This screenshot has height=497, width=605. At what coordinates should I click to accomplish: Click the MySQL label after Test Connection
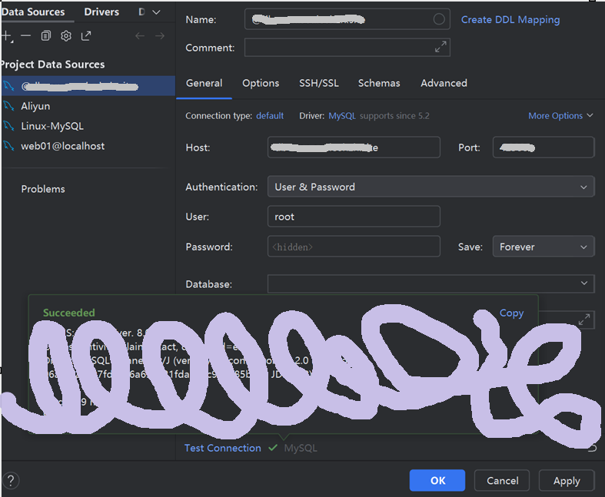coord(301,448)
